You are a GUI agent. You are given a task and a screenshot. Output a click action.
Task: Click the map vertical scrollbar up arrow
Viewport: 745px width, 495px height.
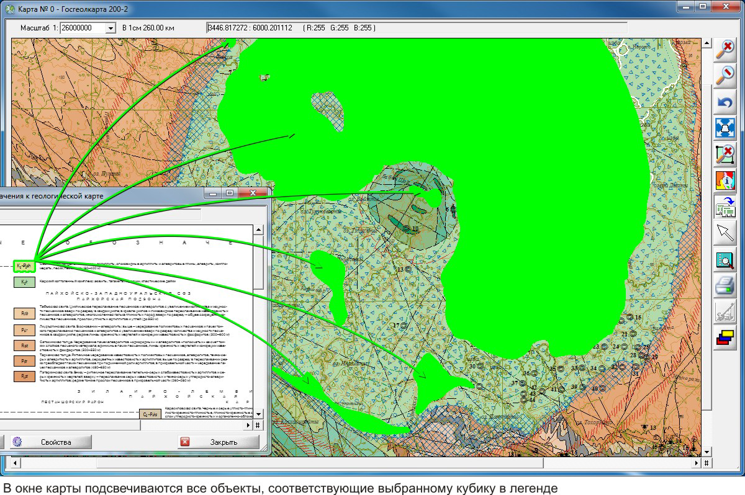point(706,43)
